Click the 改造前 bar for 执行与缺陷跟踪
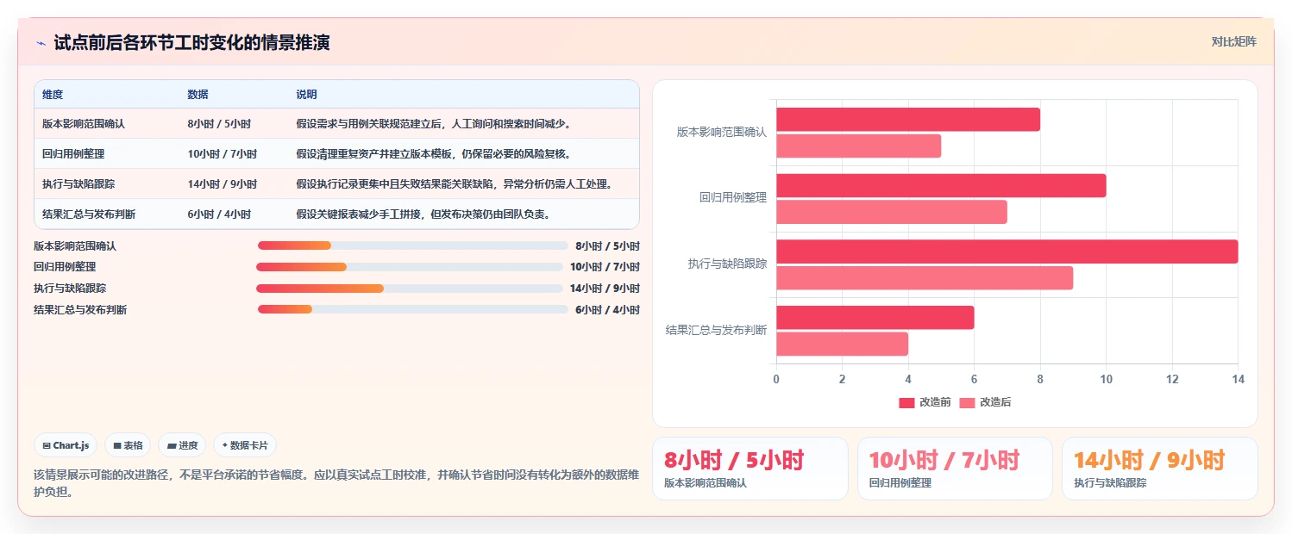Viewport: 1292px width, 534px height. (1007, 251)
